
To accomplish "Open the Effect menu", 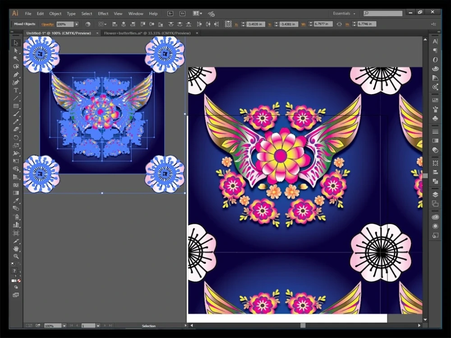I will coord(103,14).
